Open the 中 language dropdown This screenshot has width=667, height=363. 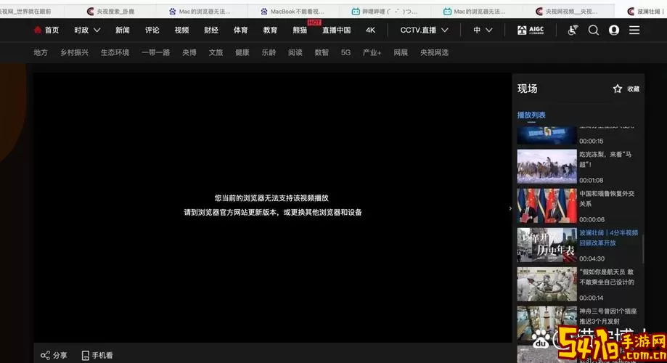click(x=483, y=30)
